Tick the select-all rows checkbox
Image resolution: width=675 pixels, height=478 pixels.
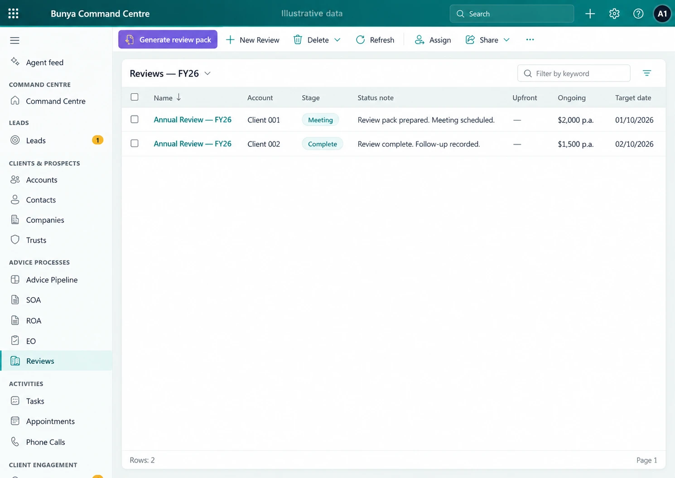pos(135,97)
